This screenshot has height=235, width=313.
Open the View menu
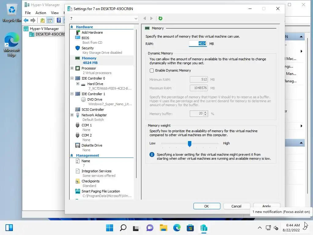55,13
